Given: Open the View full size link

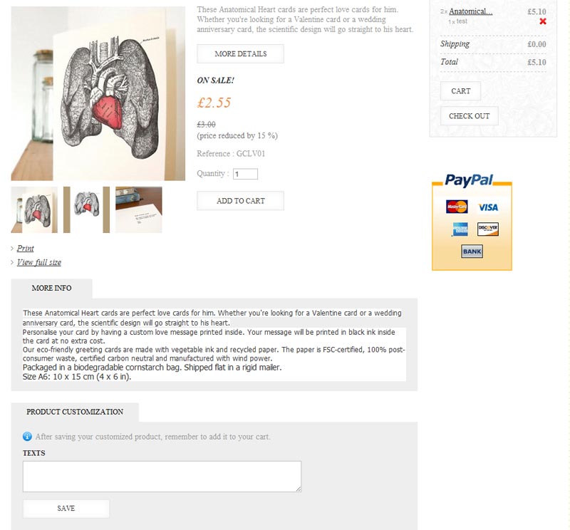Looking at the screenshot, I should tap(39, 262).
